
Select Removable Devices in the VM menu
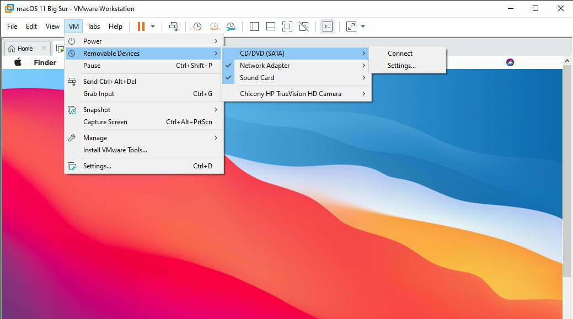(x=144, y=54)
